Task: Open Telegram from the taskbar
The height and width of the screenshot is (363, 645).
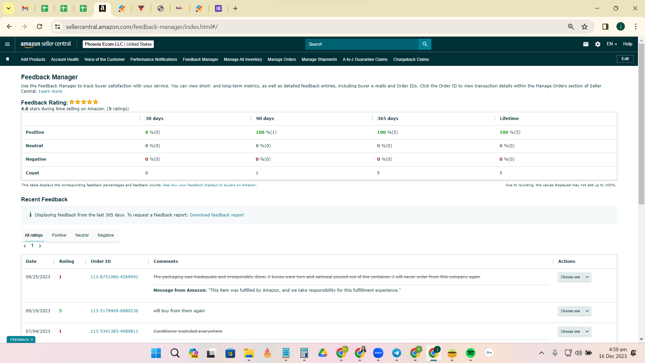Action: pos(396,353)
